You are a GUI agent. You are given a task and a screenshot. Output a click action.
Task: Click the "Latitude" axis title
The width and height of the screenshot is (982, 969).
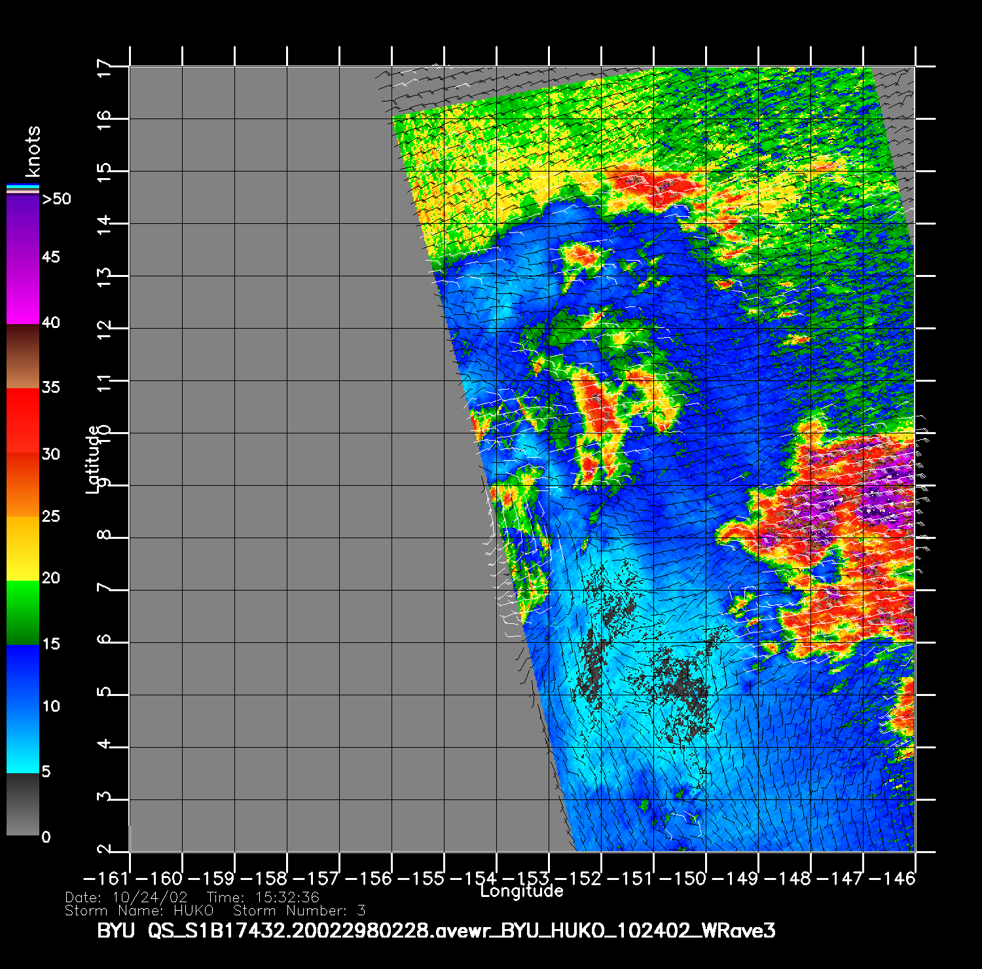(x=94, y=459)
